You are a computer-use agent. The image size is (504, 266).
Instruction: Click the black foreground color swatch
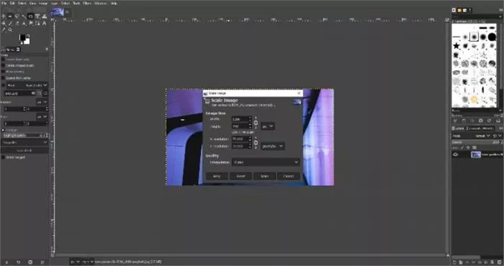point(22,38)
